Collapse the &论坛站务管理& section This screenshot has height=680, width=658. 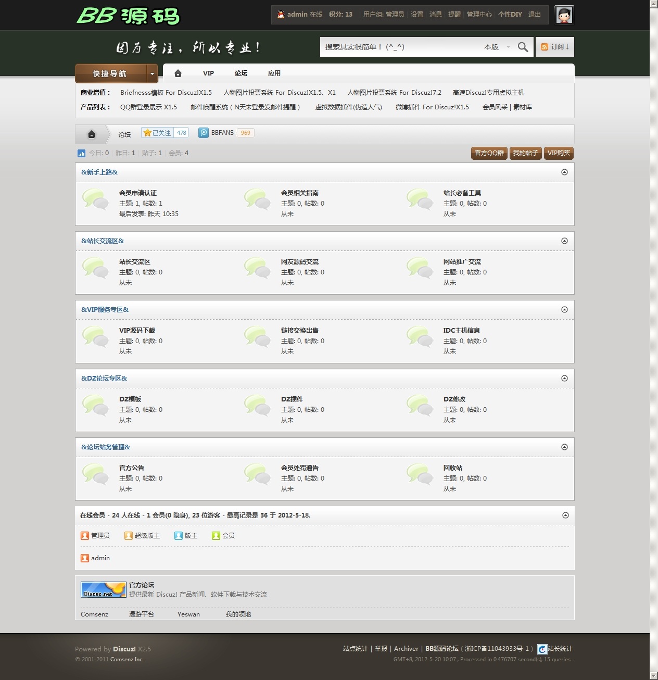pos(564,447)
